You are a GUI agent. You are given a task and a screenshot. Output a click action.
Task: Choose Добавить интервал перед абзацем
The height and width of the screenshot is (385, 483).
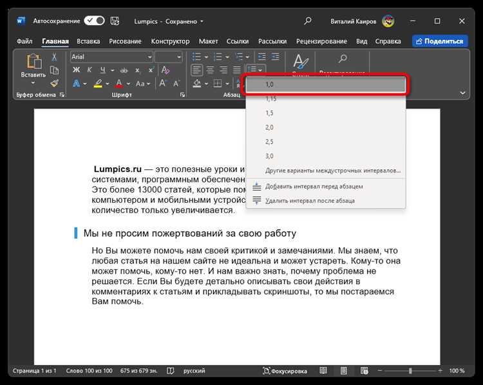tap(326, 186)
